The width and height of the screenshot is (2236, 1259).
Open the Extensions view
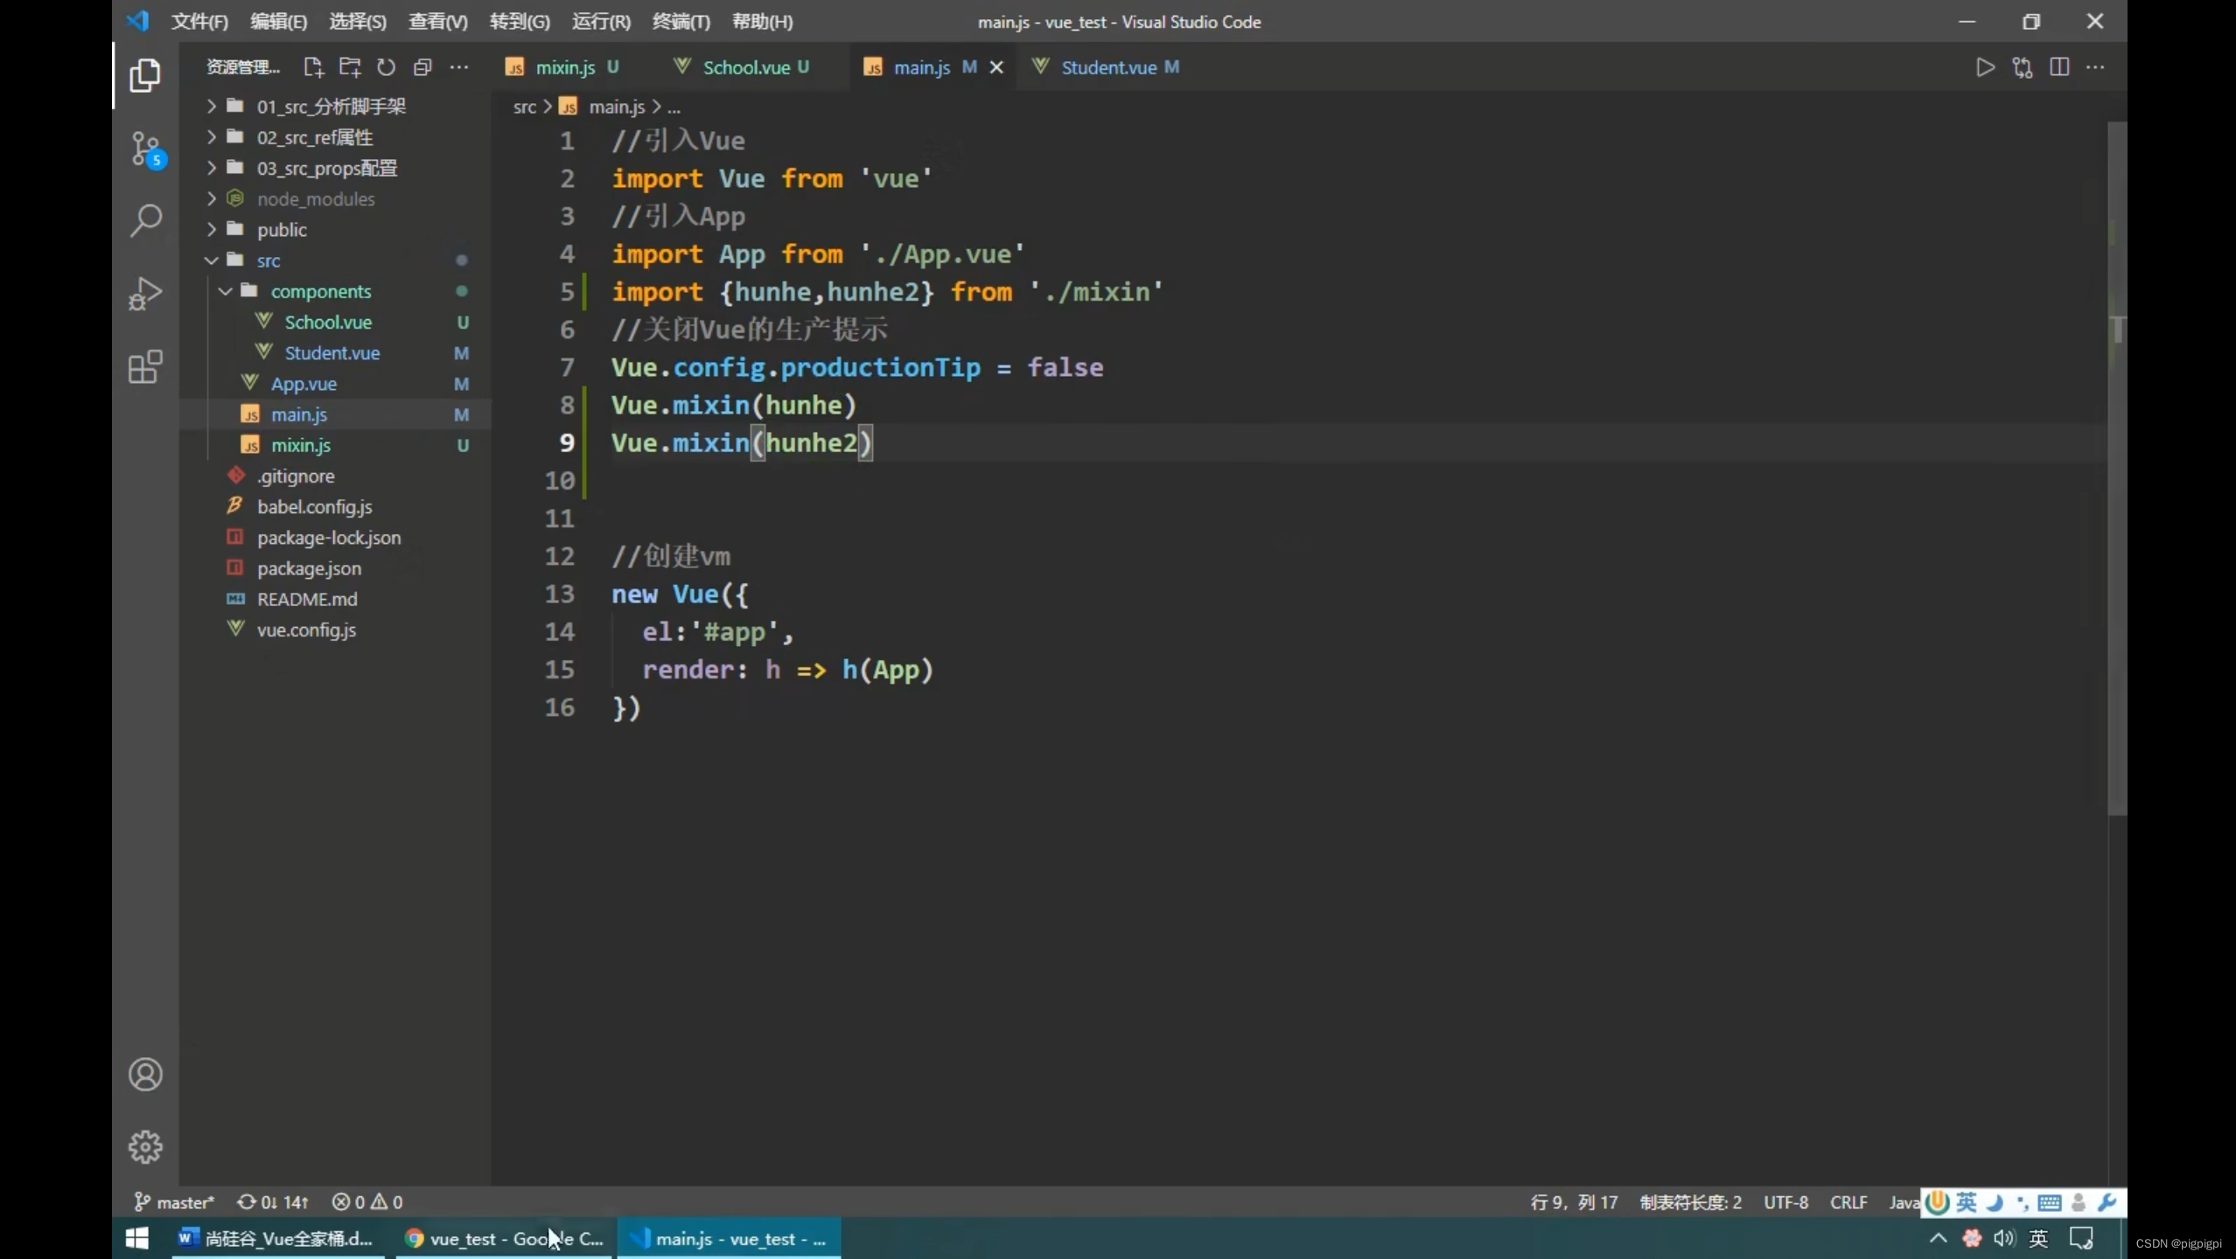click(145, 366)
